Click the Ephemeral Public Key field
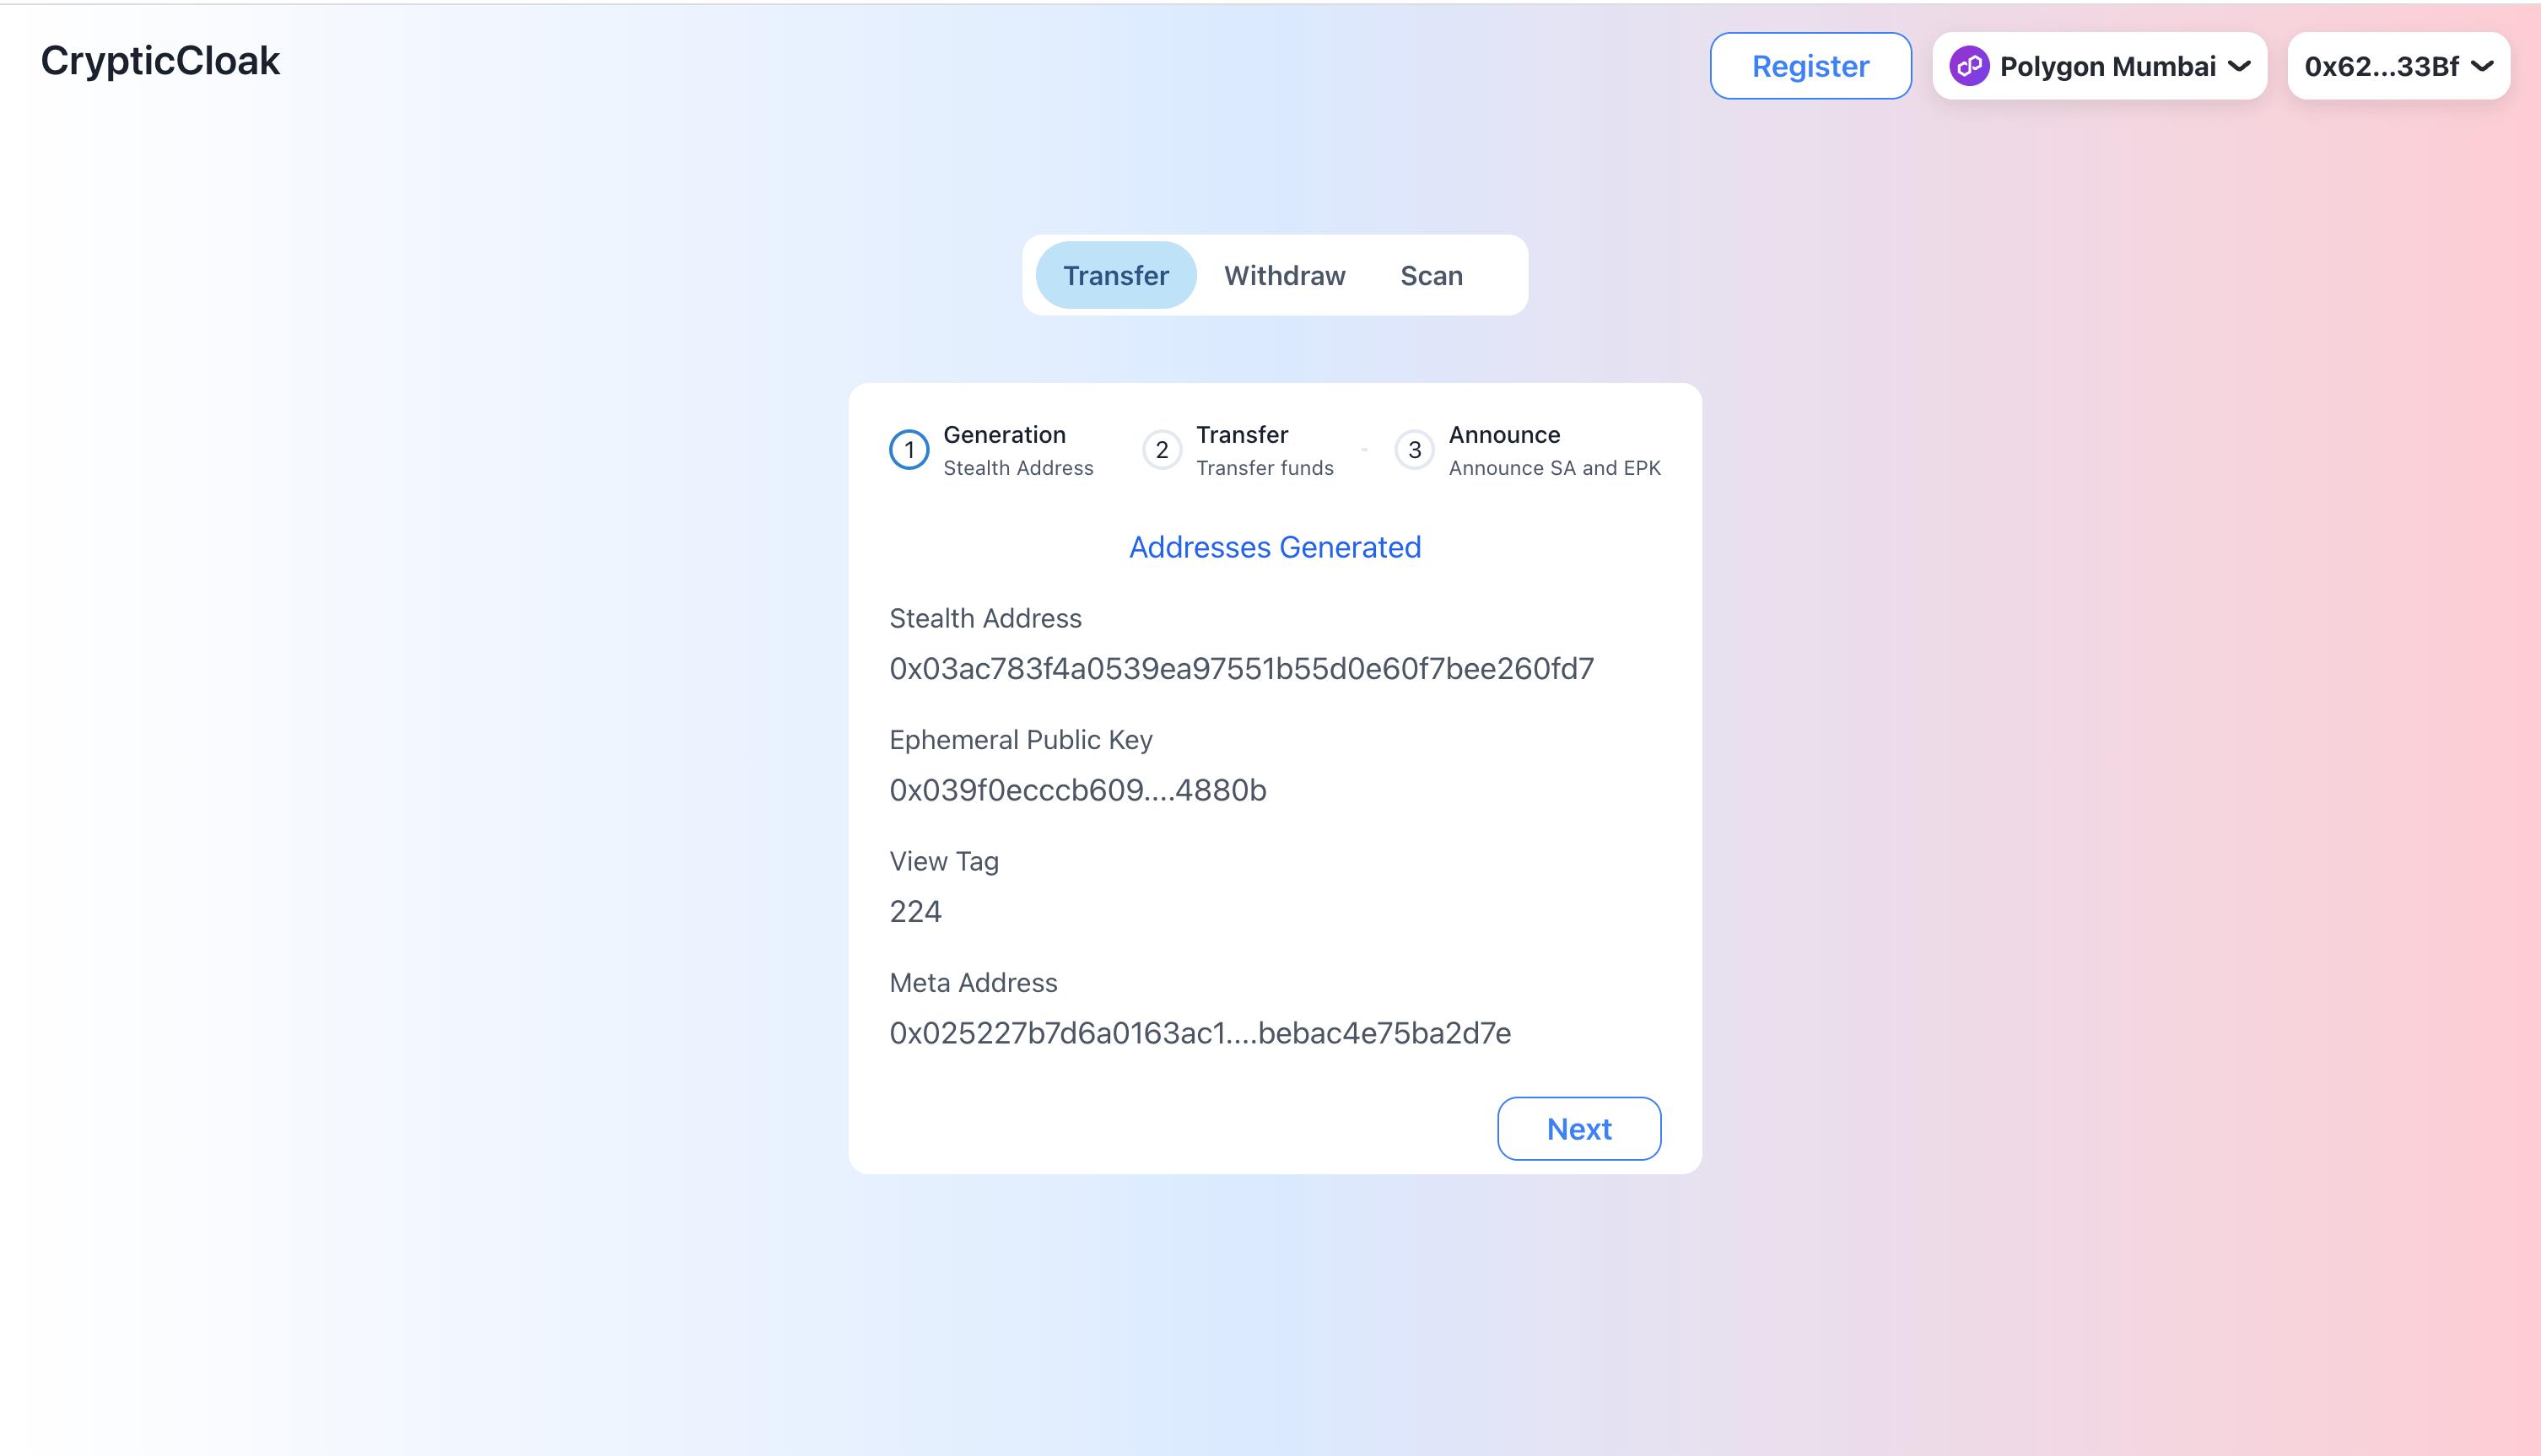Image resolution: width=2541 pixels, height=1456 pixels. tap(1078, 789)
